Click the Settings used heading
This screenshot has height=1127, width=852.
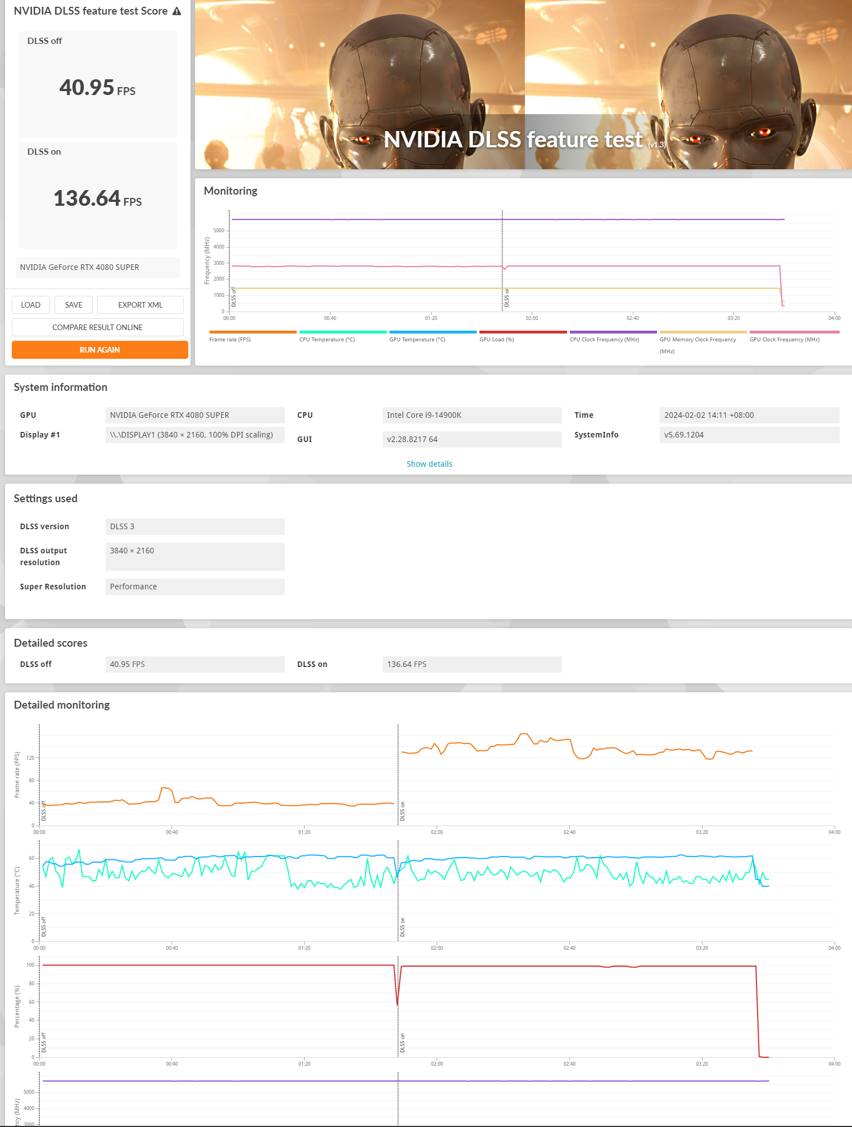[x=46, y=498]
